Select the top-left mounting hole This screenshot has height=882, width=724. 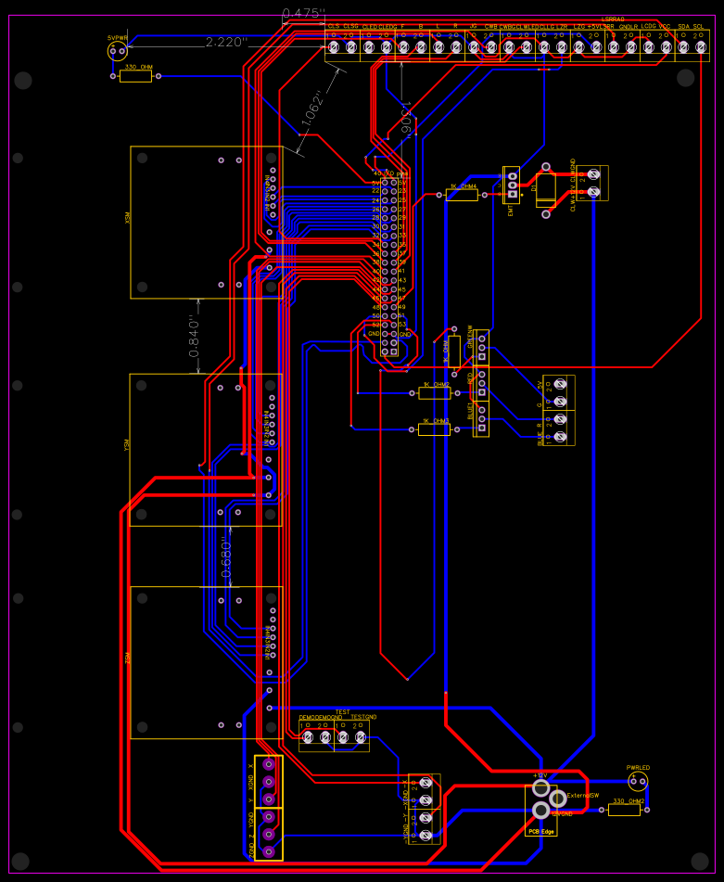[x=23, y=81]
